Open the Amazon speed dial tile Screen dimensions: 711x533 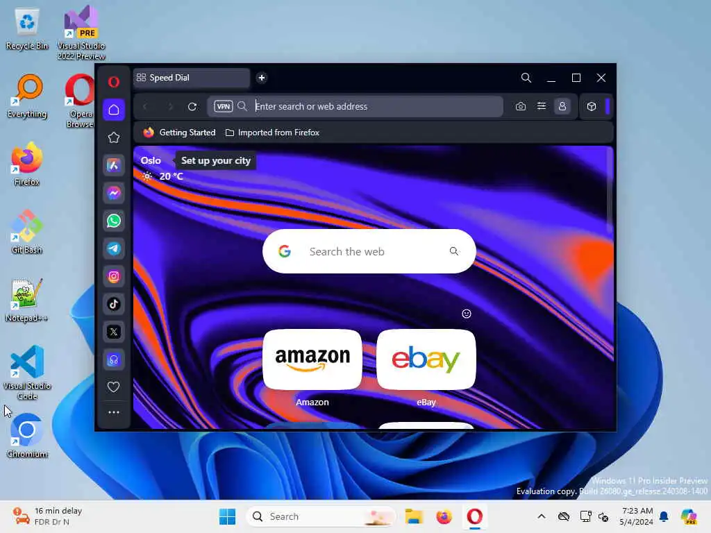312,359
